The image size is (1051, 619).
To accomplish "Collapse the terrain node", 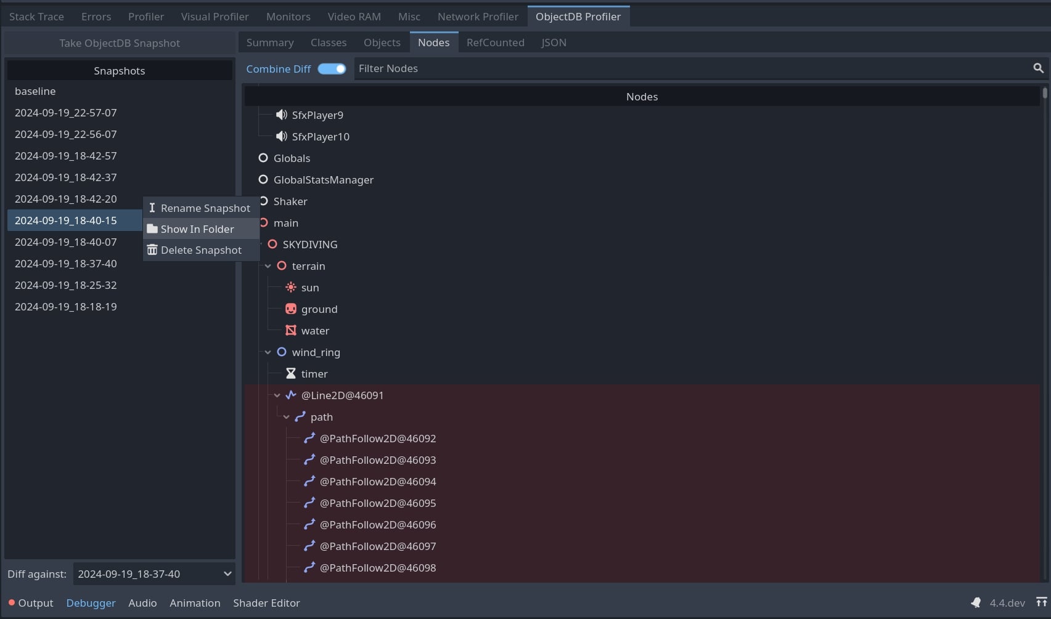I will 268,265.
